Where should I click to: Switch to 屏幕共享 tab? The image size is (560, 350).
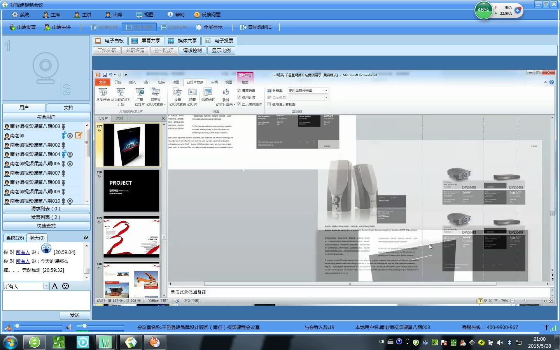(146, 40)
